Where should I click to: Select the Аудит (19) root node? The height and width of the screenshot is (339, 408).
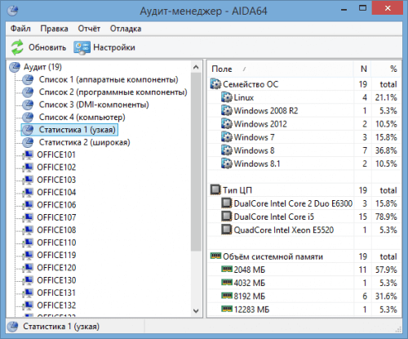click(x=42, y=67)
